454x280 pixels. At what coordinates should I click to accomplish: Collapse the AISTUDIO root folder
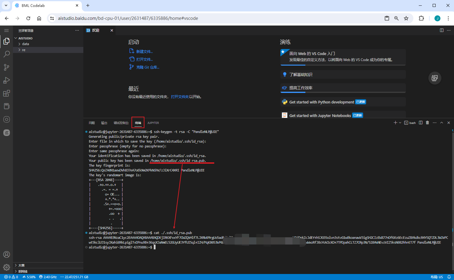(x=48, y=38)
